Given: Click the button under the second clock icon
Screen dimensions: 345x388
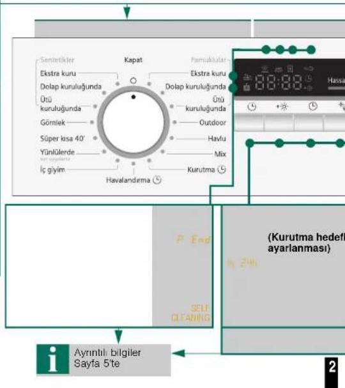Looking at the screenshot, I should pyautogui.click(x=309, y=121).
